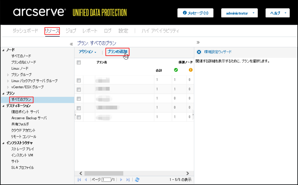Image resolution: width=298 pixels, height=185 pixels.
Task: Click the info icon in メッセージ button
Action: pos(185,13)
